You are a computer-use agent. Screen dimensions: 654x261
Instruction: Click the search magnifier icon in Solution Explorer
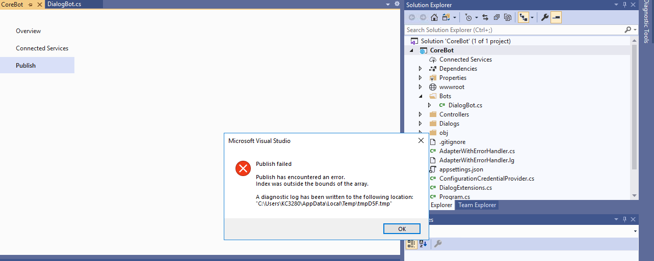627,30
